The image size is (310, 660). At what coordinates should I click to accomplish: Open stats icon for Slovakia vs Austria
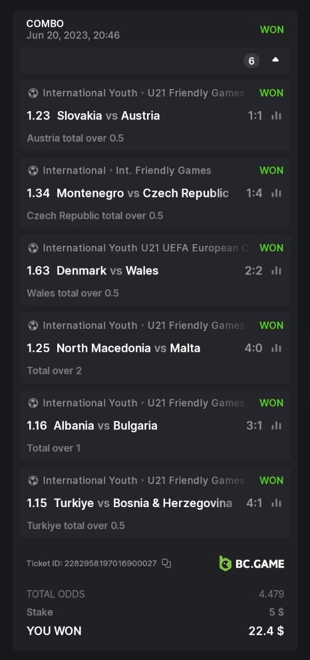(276, 116)
